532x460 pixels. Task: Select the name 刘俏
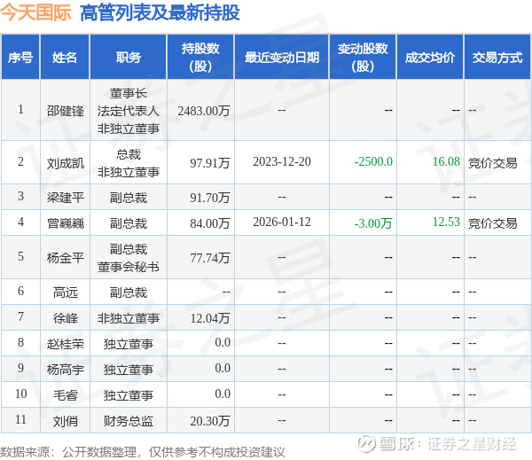click(65, 421)
